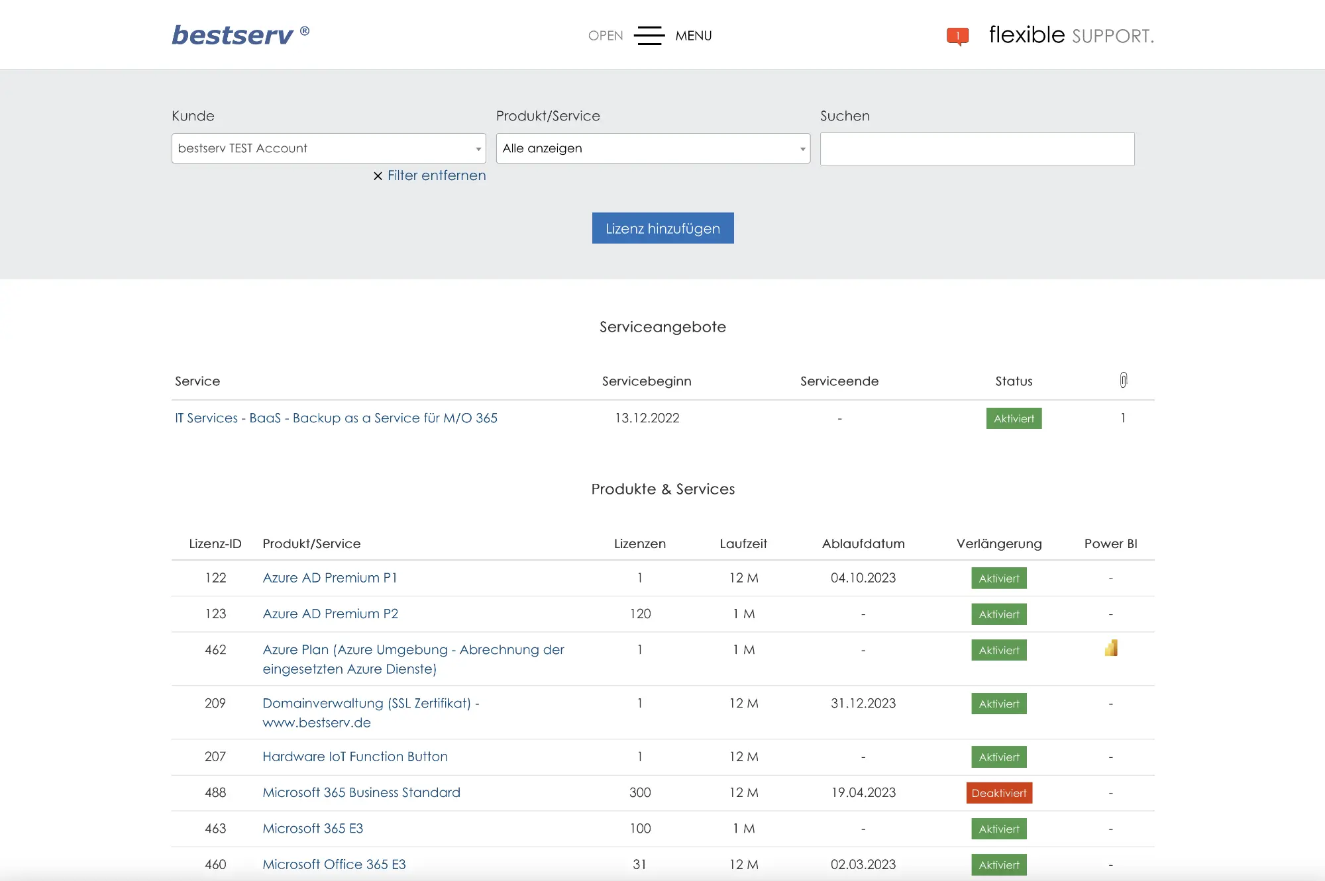Open the hamburger menu icon
The height and width of the screenshot is (881, 1325).
649,36
